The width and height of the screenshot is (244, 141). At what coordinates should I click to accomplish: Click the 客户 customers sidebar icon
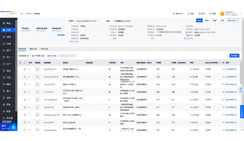(x=4, y=91)
